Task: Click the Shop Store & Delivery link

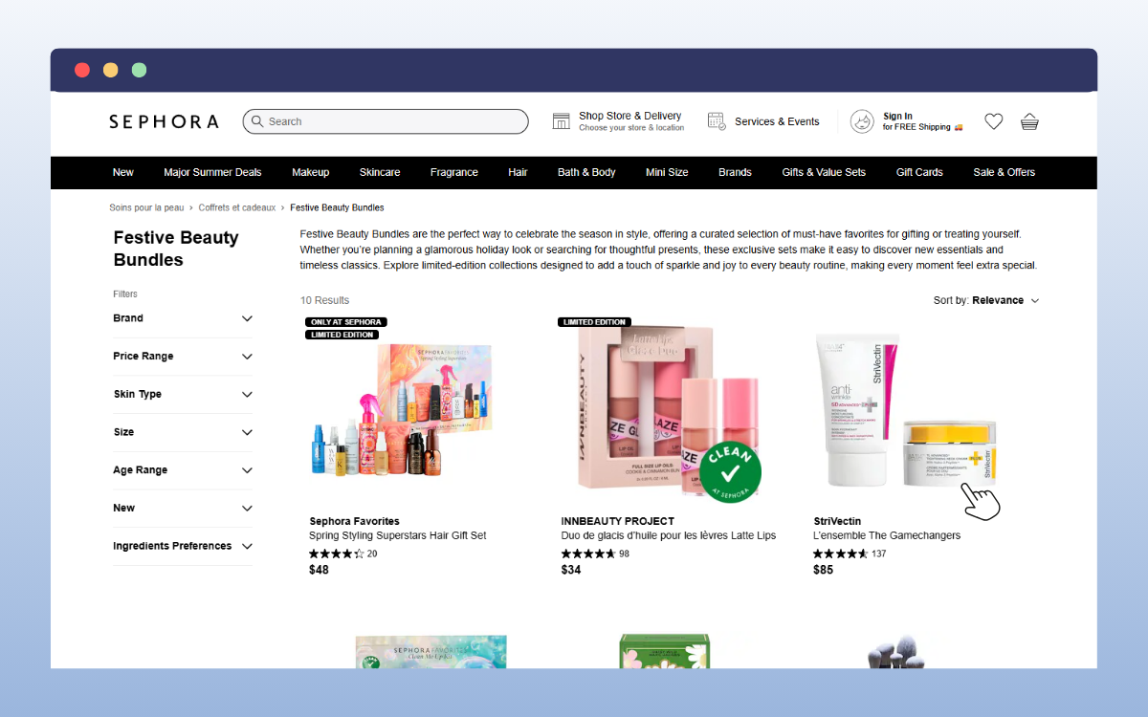Action: click(630, 116)
